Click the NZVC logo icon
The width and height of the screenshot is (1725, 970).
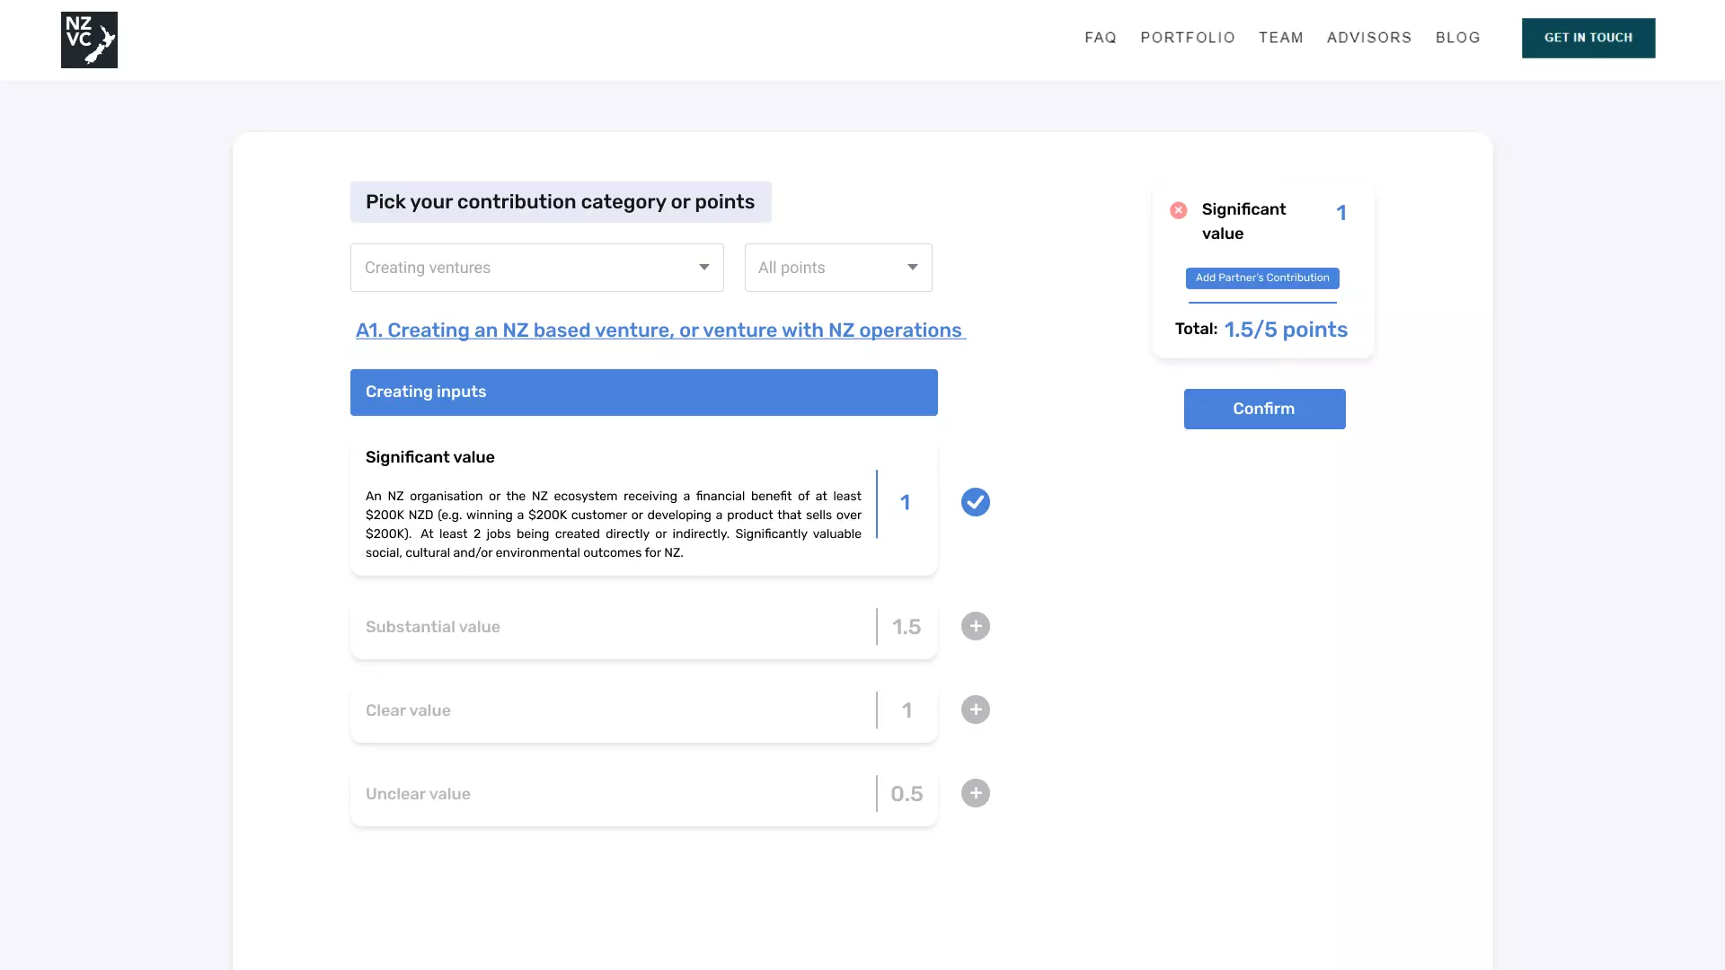89,40
